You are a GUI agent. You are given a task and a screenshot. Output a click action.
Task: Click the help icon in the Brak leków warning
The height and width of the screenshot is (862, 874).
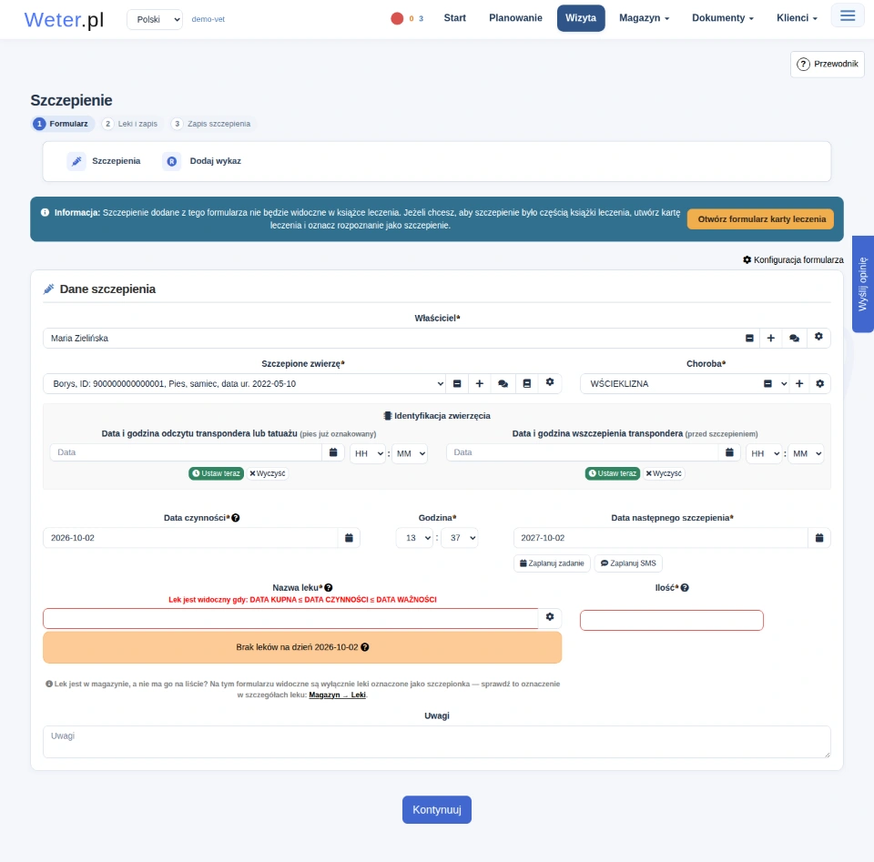tap(364, 647)
